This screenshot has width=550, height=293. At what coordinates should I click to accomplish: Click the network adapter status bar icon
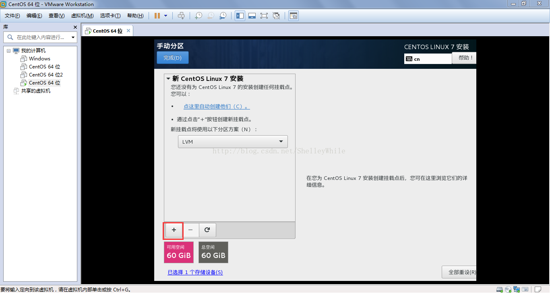pyautogui.click(x=516, y=289)
